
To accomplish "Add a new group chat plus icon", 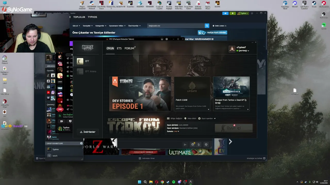I will coord(81,143).
